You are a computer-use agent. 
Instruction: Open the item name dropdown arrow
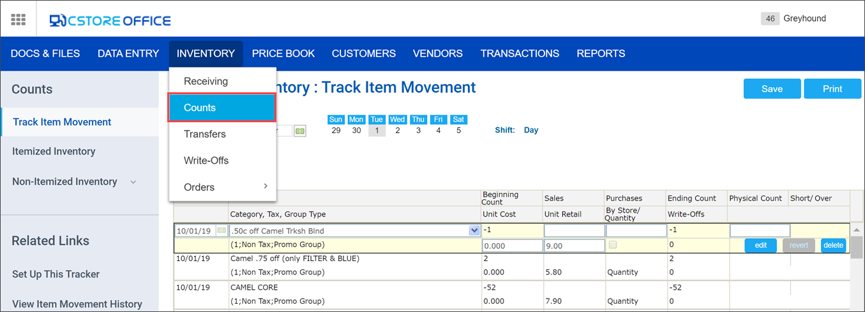coord(474,230)
